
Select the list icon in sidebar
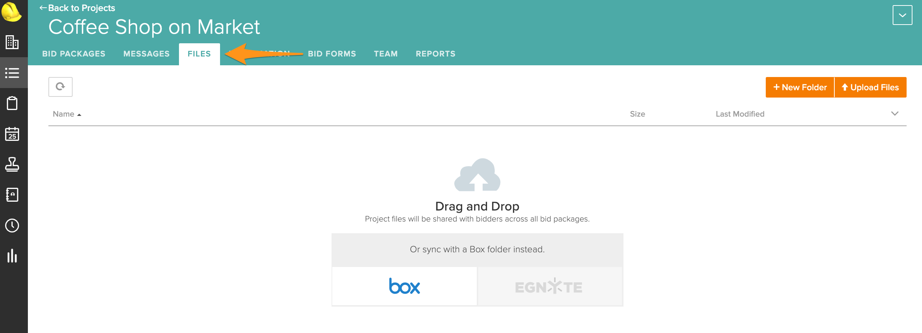point(12,73)
